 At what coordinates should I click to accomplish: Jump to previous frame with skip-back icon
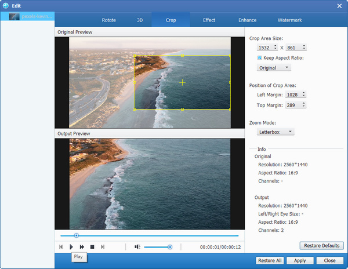point(61,247)
